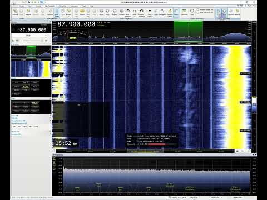Click the leftmost icon at waterfall bottom right

[238, 151]
